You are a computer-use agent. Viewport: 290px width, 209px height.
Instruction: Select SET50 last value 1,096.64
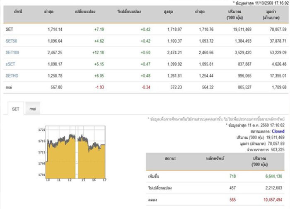pos(55,41)
